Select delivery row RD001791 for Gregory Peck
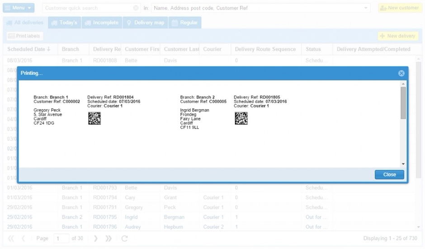This screenshot has height=249, width=425. pyautogui.click(x=209, y=207)
